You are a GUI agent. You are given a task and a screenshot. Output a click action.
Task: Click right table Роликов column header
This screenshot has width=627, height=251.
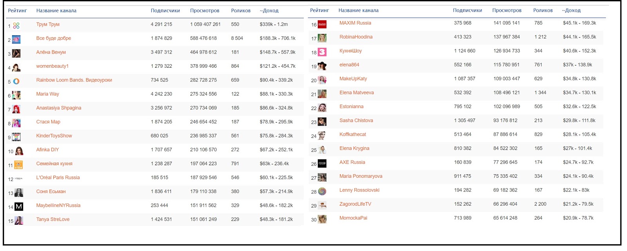(543, 10)
